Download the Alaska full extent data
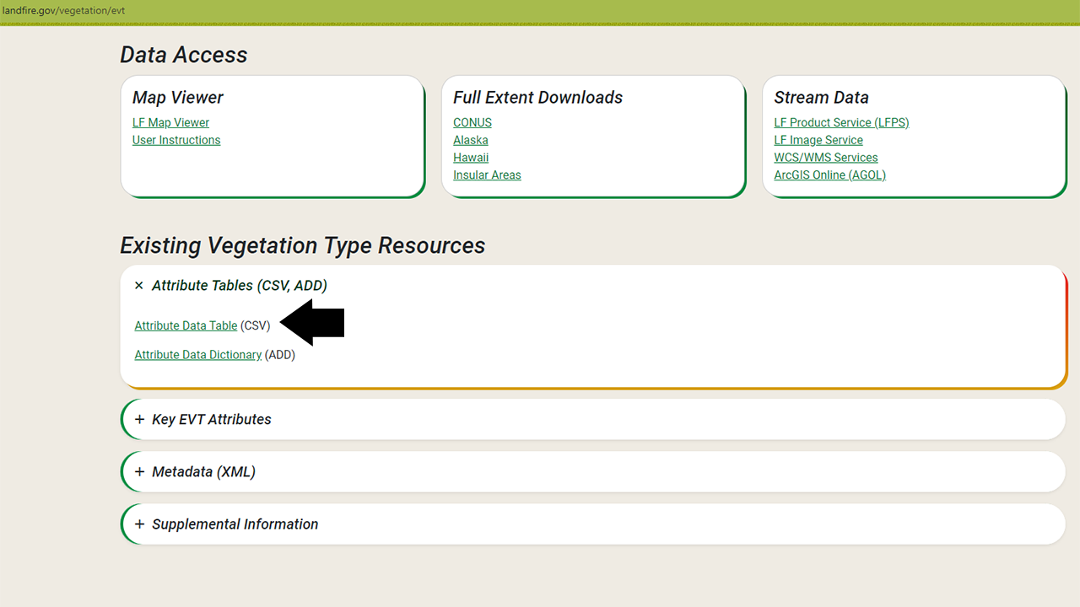The height and width of the screenshot is (607, 1080). coord(470,140)
